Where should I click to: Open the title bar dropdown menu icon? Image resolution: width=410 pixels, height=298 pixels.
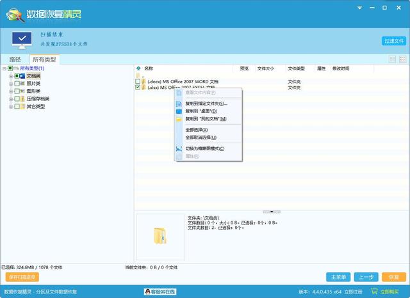[360, 8]
